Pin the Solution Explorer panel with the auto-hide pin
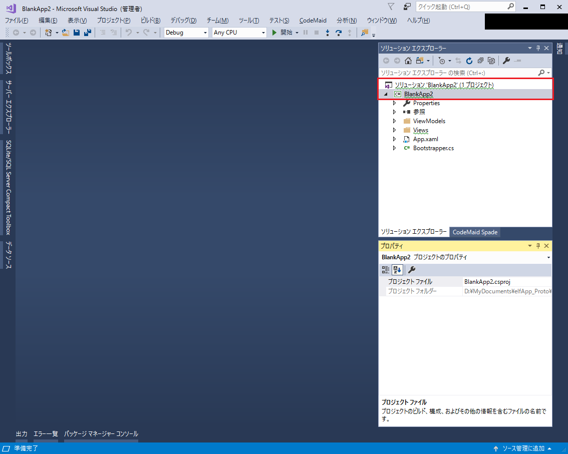This screenshot has height=454, width=568. [538, 48]
